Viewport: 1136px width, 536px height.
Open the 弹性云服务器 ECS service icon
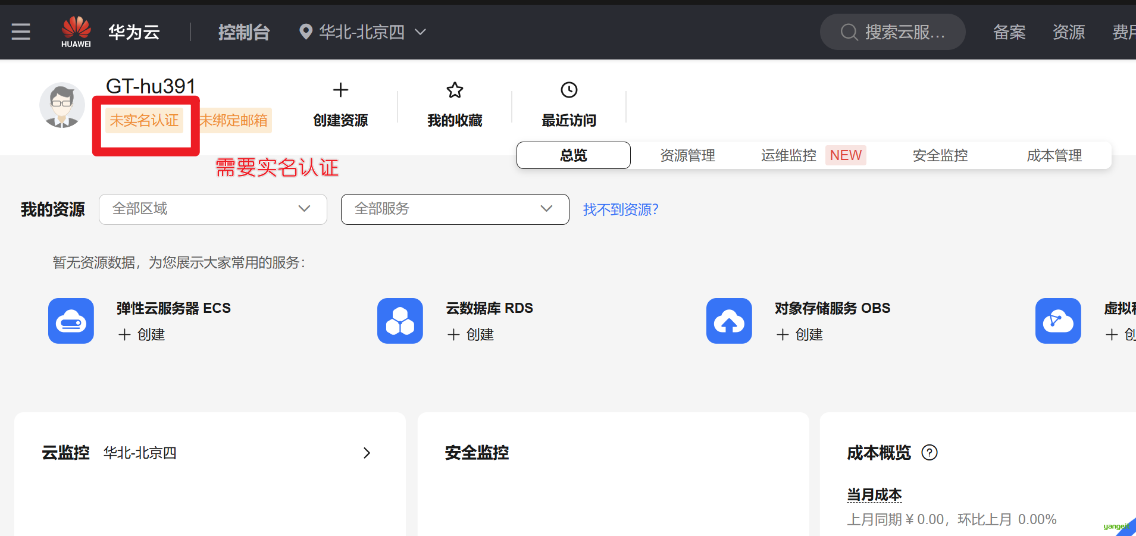click(x=71, y=321)
